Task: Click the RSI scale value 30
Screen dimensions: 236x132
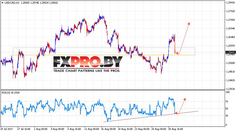Action: [x=227, y=115]
